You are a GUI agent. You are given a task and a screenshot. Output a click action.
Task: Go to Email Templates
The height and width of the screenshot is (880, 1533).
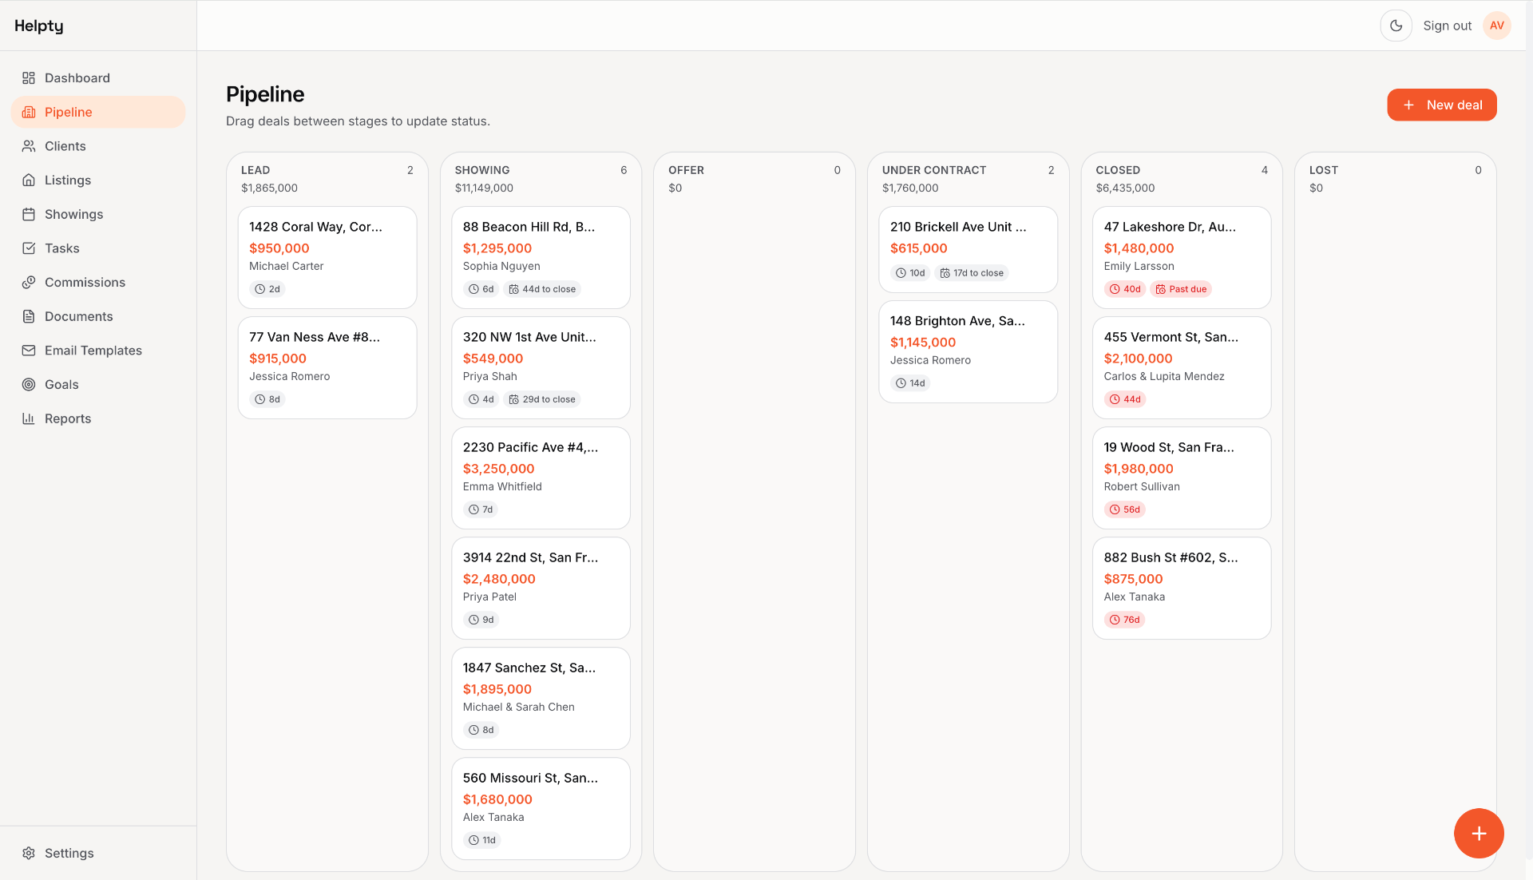pos(98,351)
